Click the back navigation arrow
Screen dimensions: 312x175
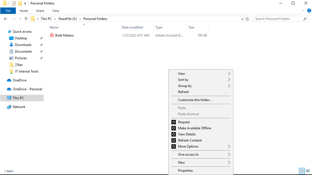tap(5, 19)
